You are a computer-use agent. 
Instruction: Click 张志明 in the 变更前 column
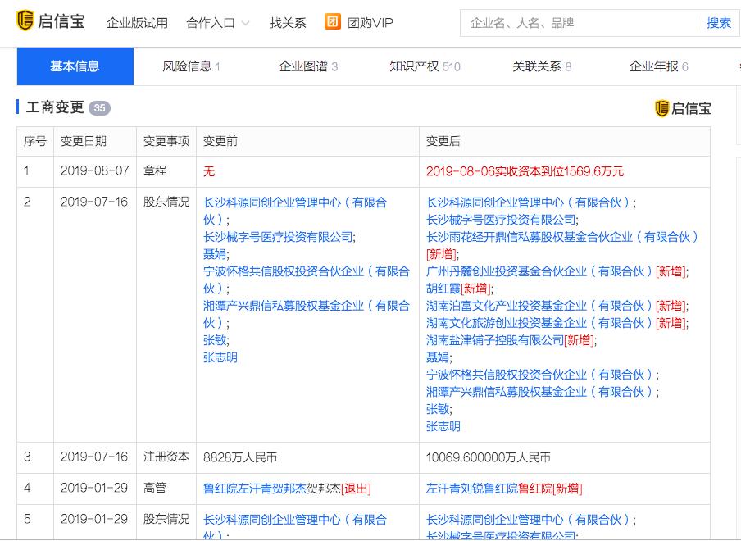220,357
